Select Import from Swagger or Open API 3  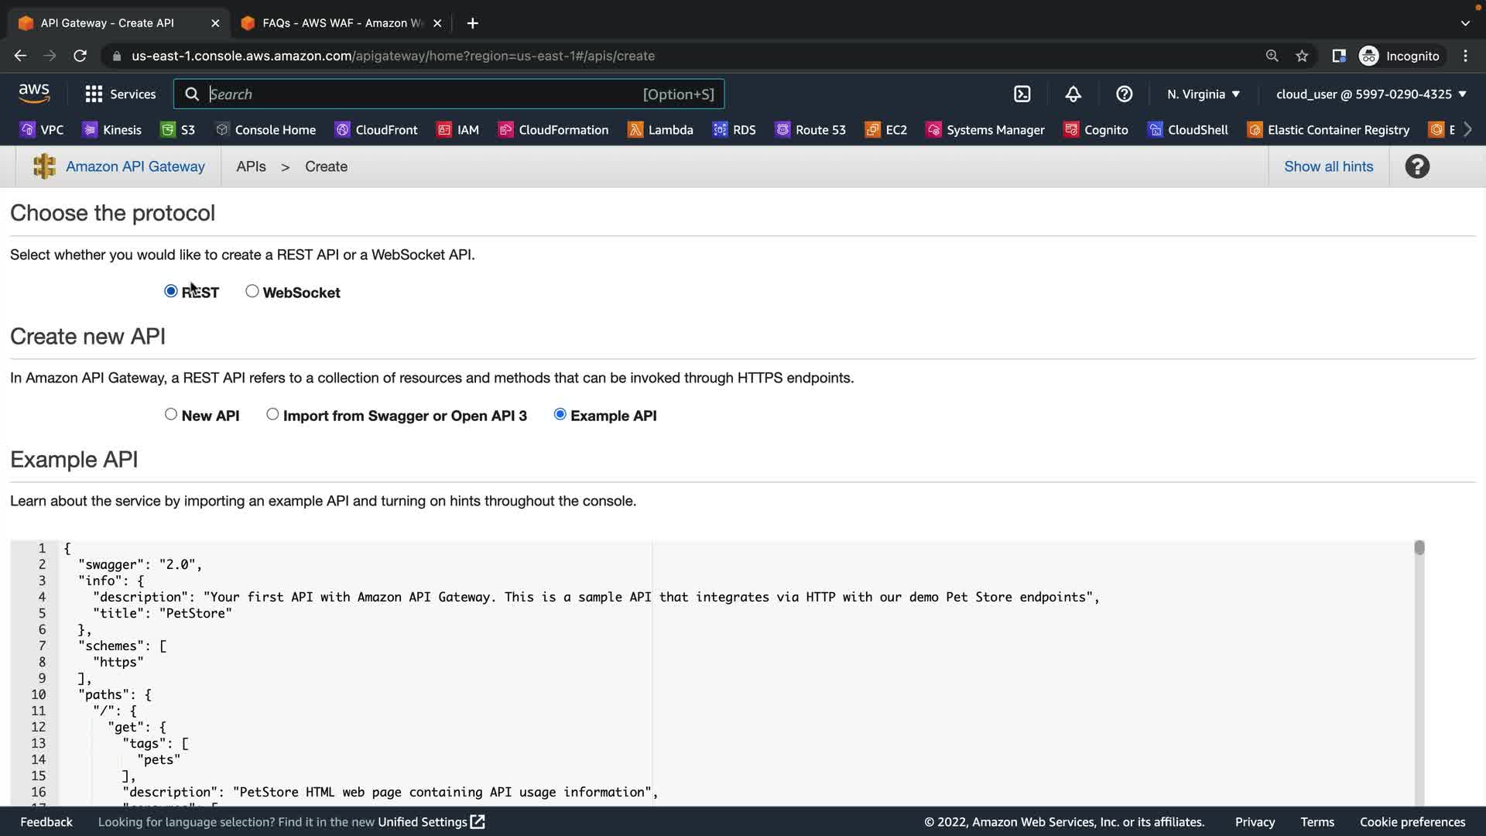(x=272, y=414)
